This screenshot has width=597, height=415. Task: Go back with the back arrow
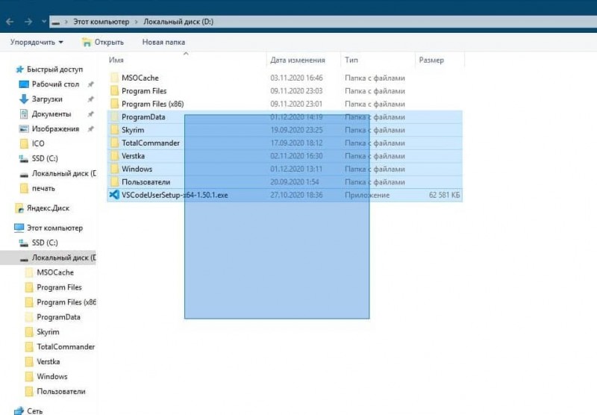(x=10, y=22)
